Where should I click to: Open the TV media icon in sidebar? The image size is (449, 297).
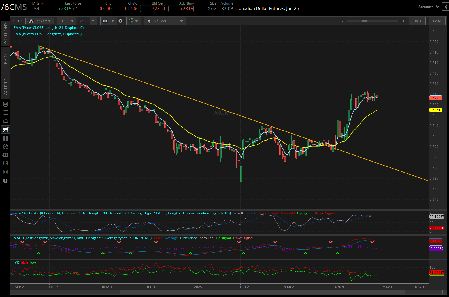(5, 121)
